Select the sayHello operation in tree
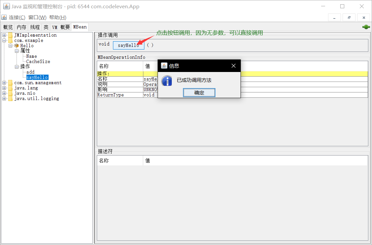The width and height of the screenshot is (372, 245). pos(37,77)
